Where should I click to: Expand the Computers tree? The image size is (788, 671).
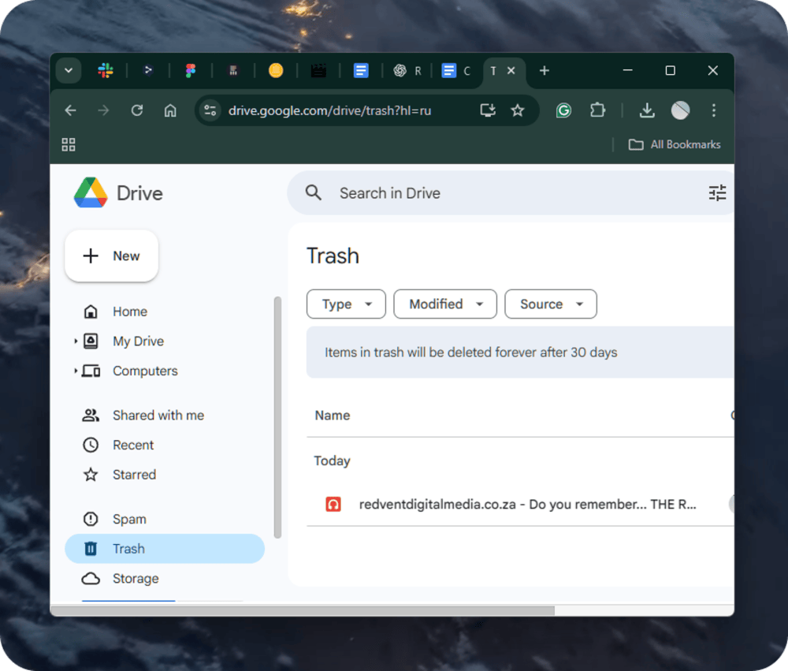pyautogui.click(x=76, y=371)
